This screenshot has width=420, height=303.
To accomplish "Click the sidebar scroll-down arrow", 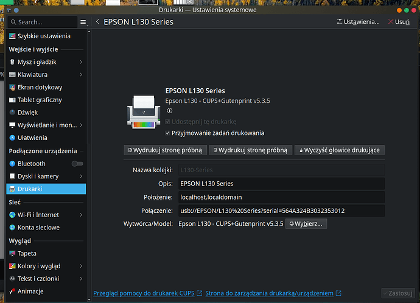I will point(89,299).
